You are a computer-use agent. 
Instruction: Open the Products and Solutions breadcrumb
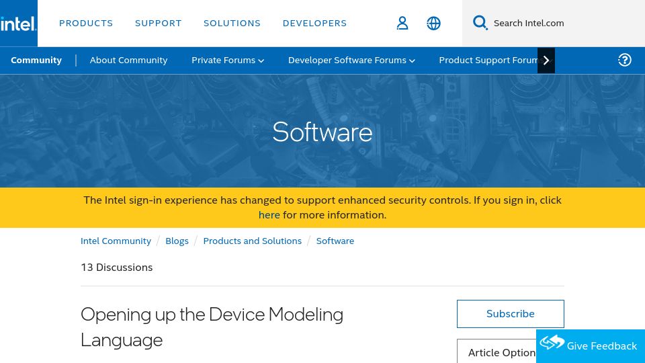pos(253,241)
